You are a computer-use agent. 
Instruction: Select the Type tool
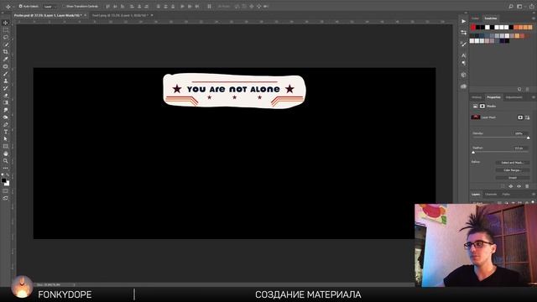coord(6,132)
